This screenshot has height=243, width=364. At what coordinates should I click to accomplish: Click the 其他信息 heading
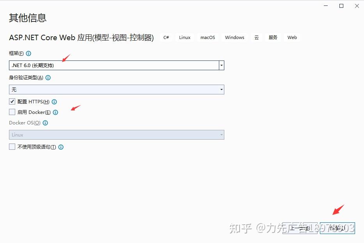[x=28, y=18]
